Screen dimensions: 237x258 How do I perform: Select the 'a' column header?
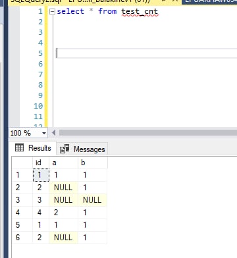pyautogui.click(x=63, y=163)
